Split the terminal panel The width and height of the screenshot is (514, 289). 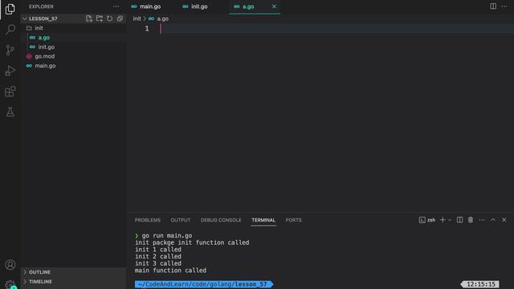[x=460, y=220]
